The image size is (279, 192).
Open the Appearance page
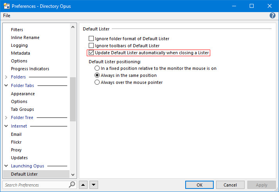pos(23,94)
